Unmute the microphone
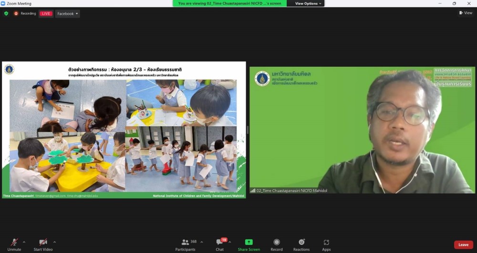Screen dimensions: 477x253 (14, 244)
